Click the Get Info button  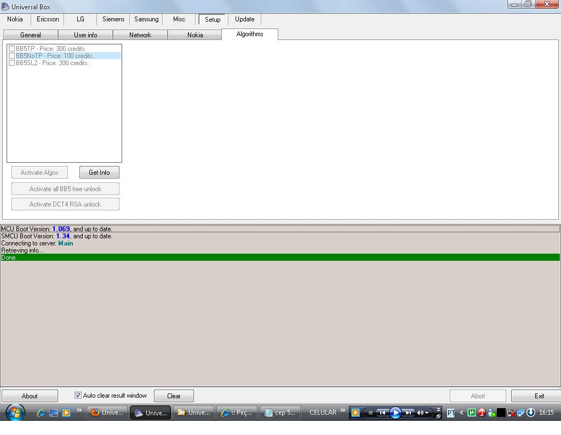coord(99,173)
